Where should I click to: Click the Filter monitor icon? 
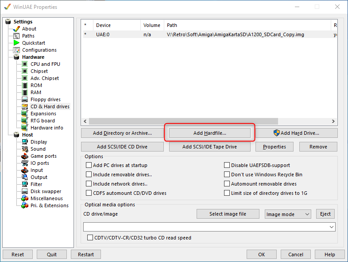tap(25, 184)
